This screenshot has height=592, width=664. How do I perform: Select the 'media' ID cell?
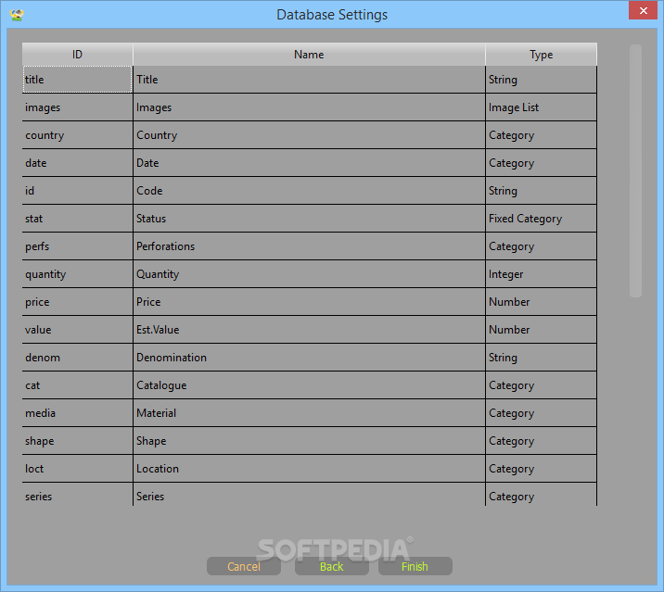tap(78, 413)
